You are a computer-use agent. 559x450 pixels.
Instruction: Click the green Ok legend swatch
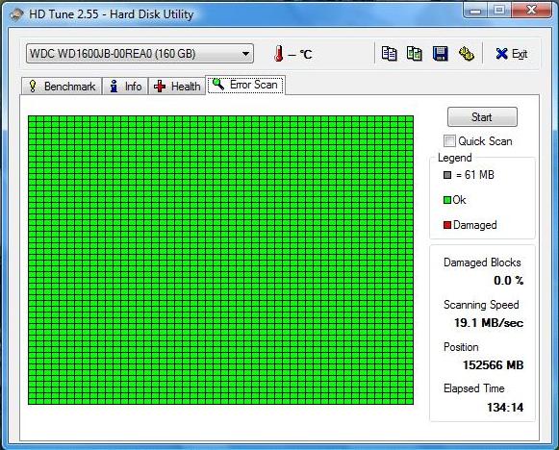point(447,200)
